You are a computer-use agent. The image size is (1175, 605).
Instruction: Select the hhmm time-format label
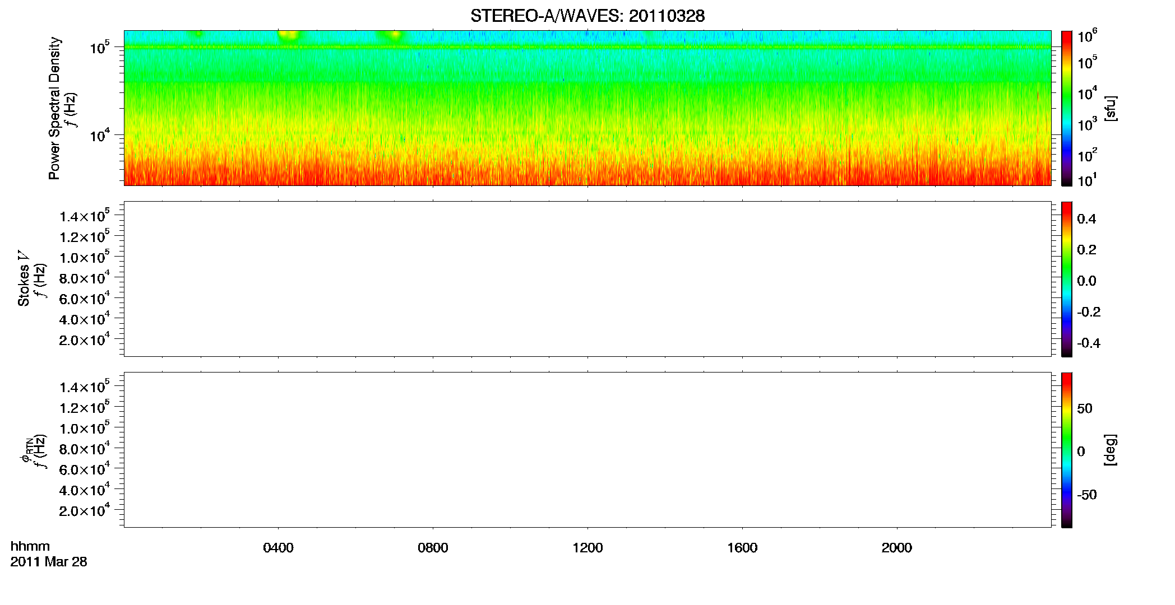[x=30, y=547]
